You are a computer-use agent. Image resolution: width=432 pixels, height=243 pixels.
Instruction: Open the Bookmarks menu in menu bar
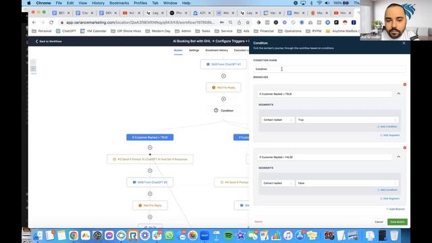(119, 3)
